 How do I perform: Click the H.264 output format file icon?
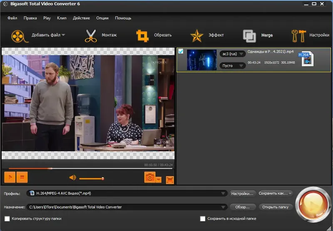click(x=306, y=59)
